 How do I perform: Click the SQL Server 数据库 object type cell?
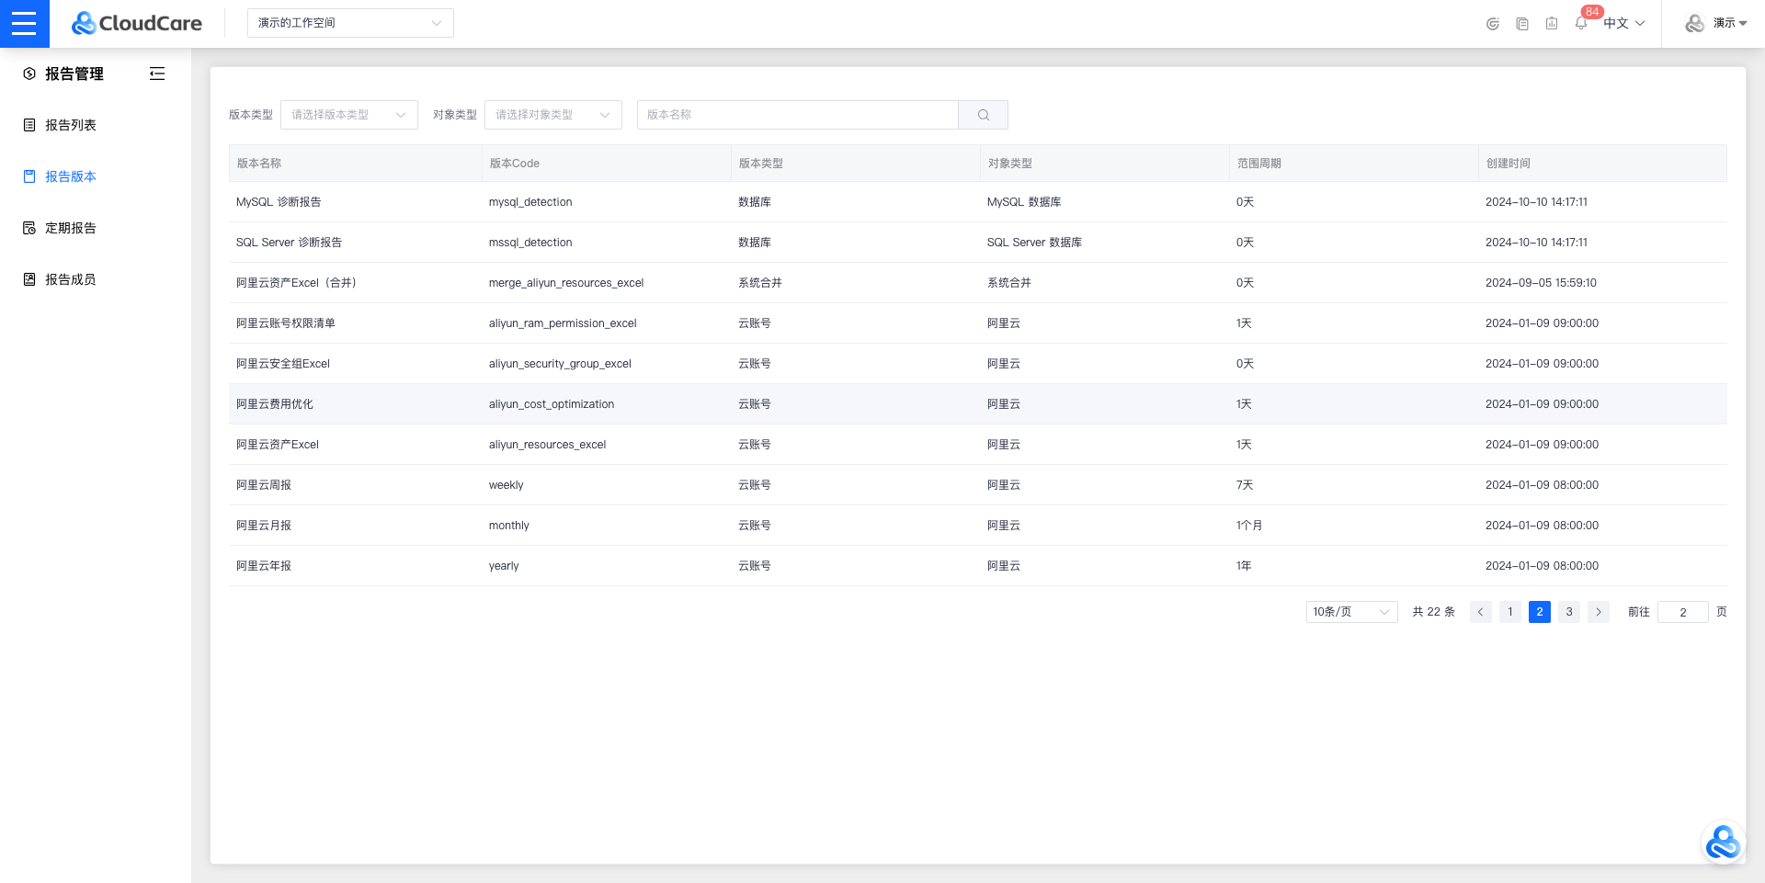point(1034,243)
